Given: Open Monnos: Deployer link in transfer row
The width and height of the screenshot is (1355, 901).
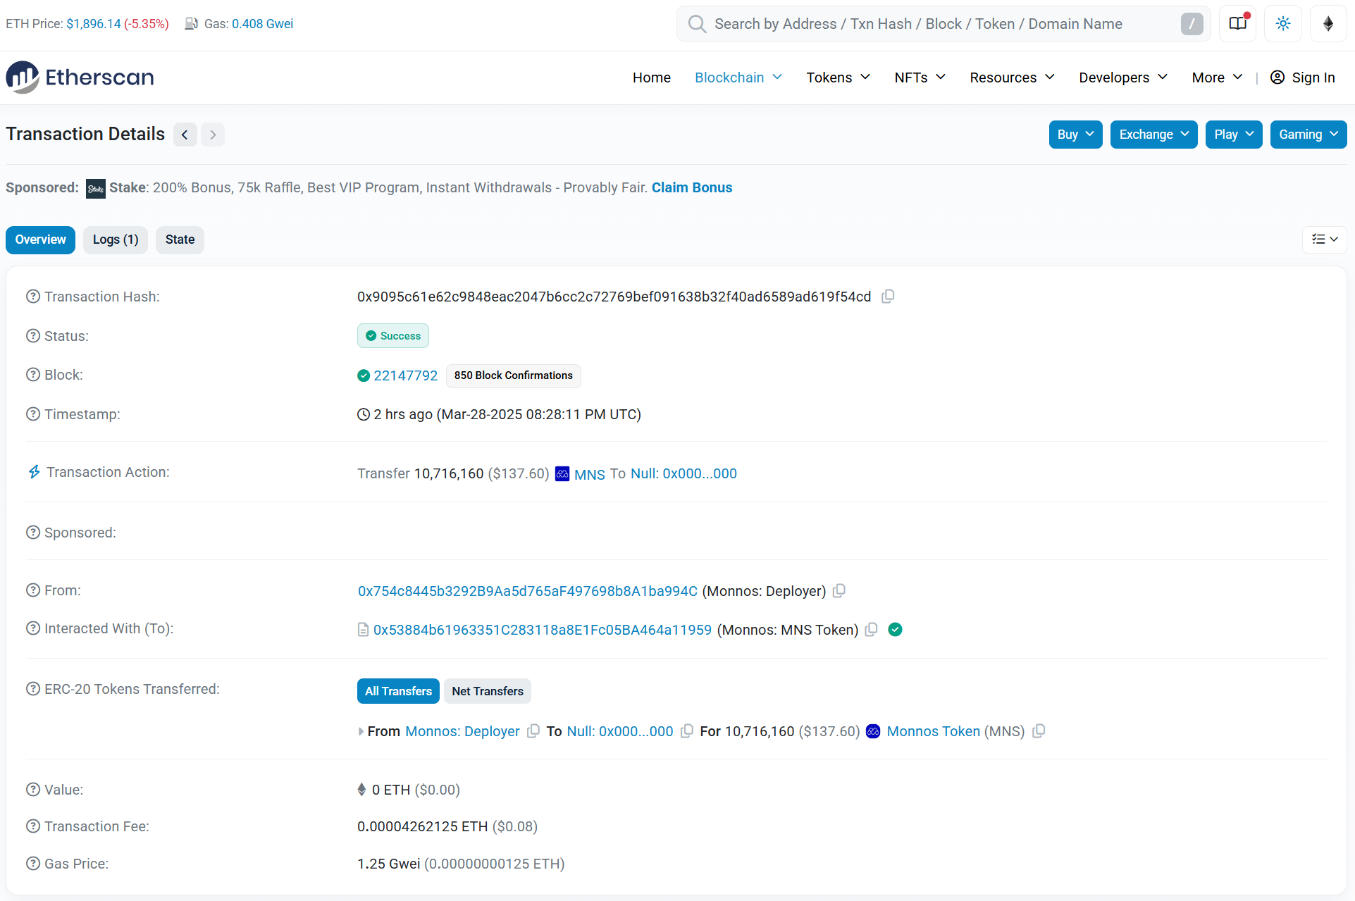Looking at the screenshot, I should pos(463,731).
